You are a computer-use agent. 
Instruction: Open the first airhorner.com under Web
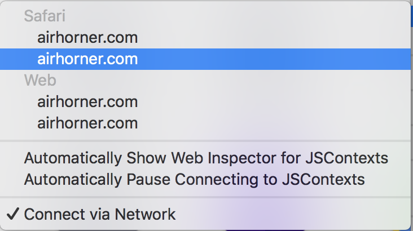pos(87,102)
